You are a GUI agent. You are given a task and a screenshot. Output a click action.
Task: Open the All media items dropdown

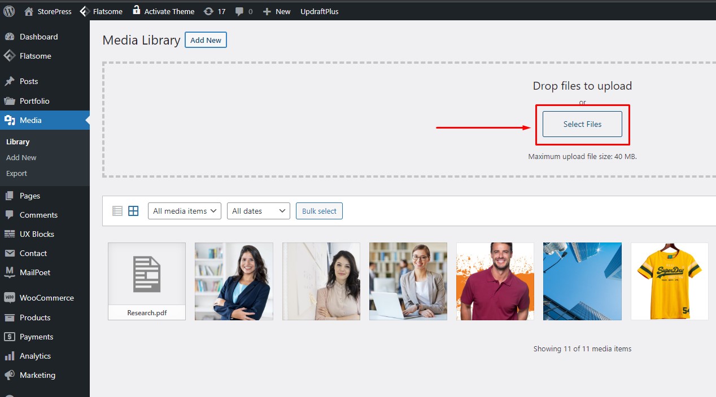(184, 211)
